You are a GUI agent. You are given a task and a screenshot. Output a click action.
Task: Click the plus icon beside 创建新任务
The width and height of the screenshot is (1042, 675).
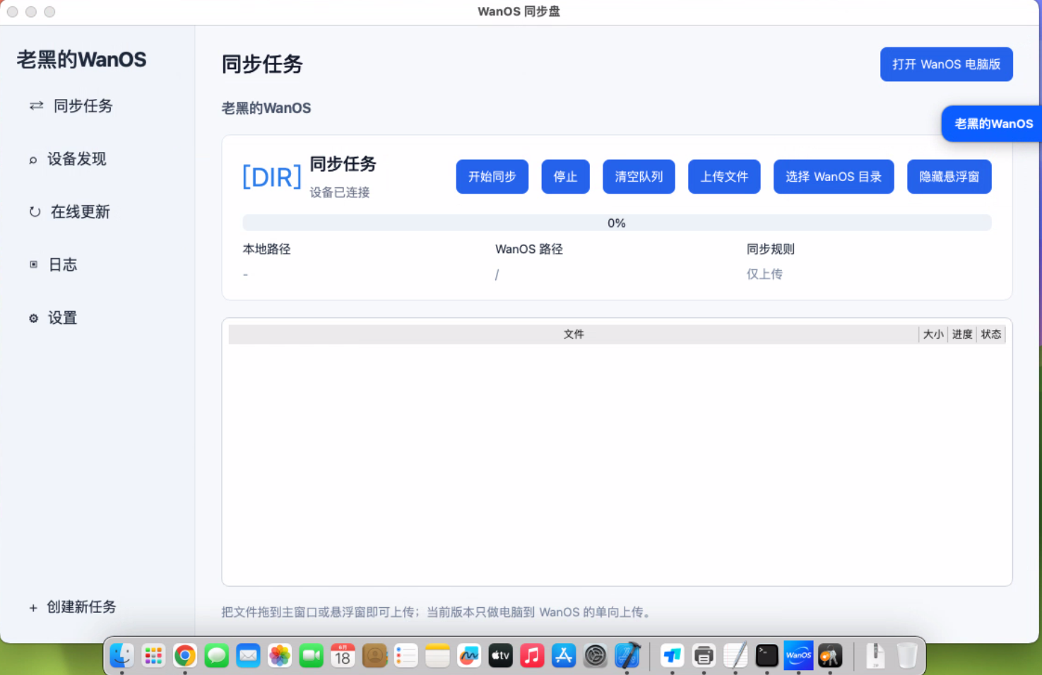click(x=33, y=608)
